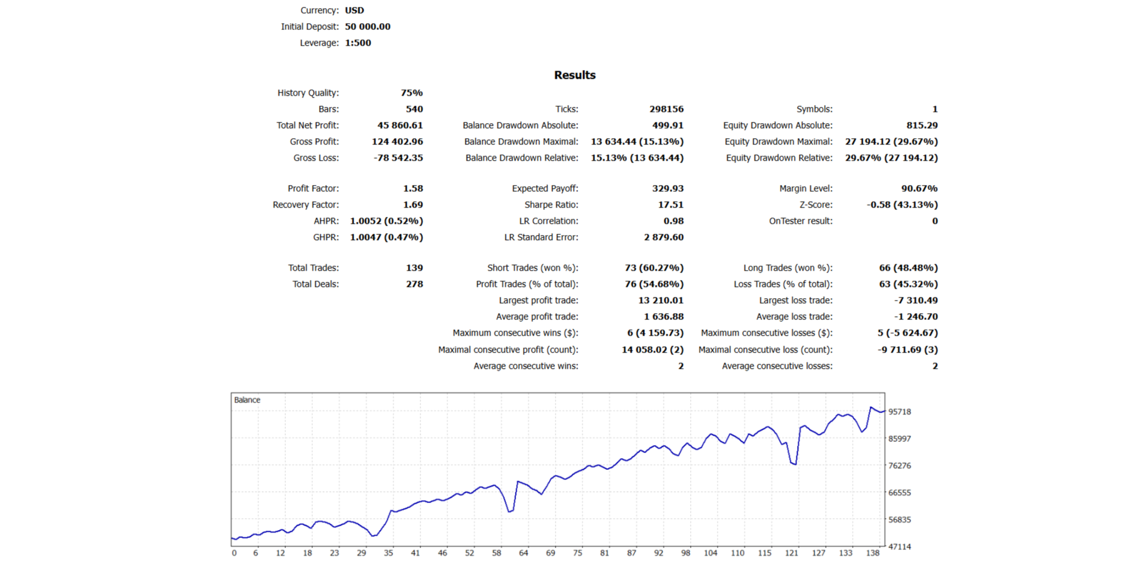Image resolution: width=1148 pixels, height=575 pixels.
Task: Select the Largest loss trade value -7 310.49
Action: pos(915,301)
